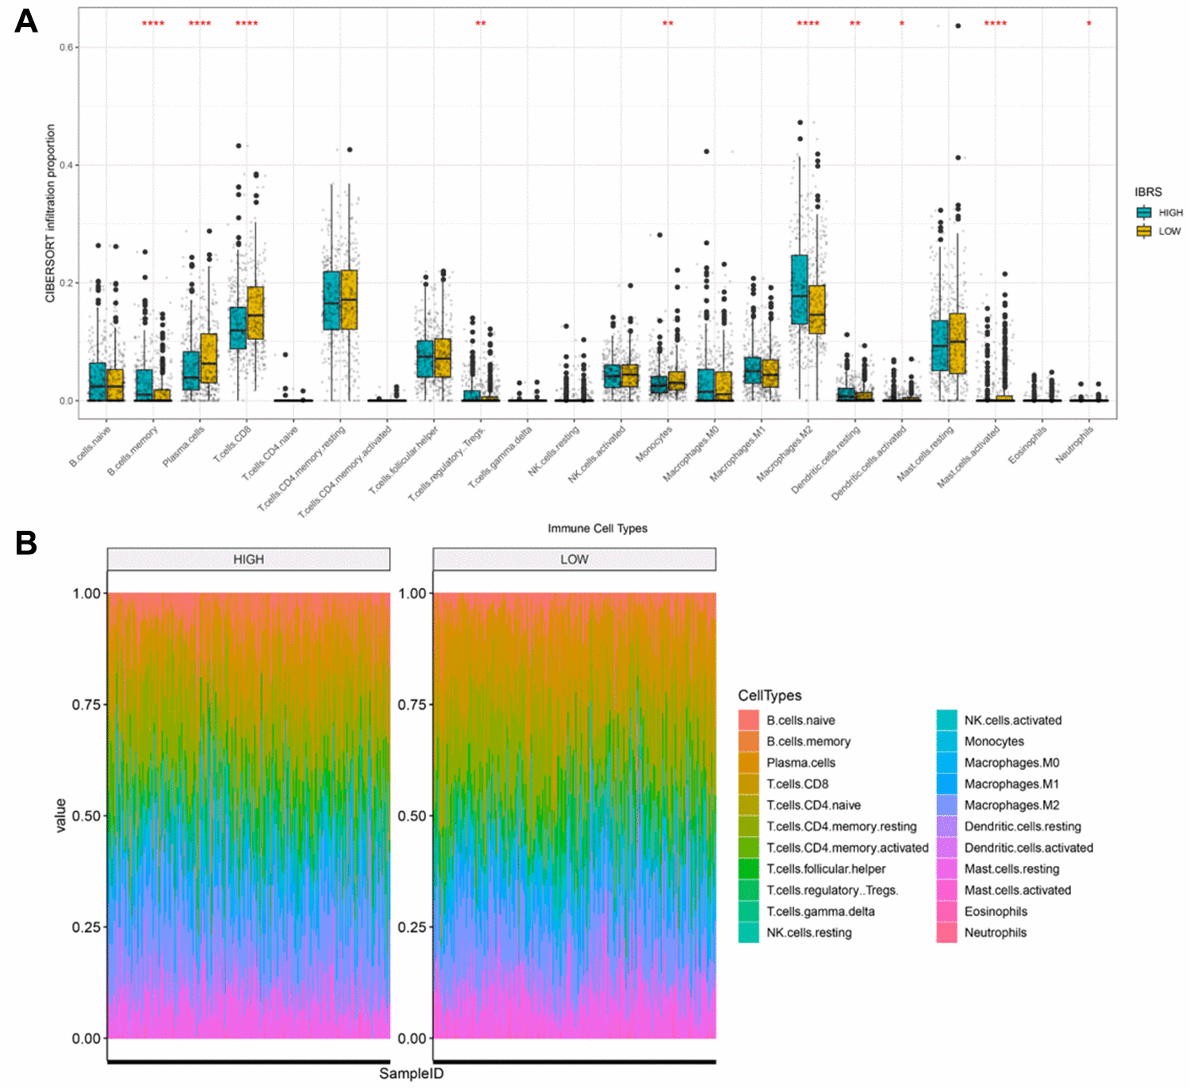Click the T.cells.CD4.memory.resting legend swatch

748,826
